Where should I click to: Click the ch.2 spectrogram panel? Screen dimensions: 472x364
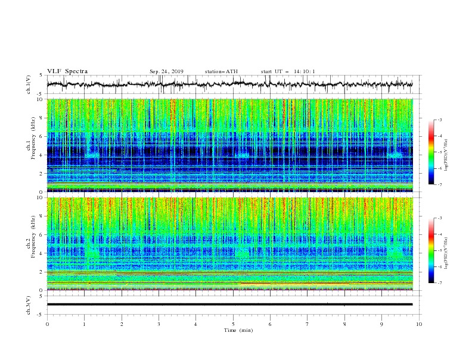tap(230, 244)
